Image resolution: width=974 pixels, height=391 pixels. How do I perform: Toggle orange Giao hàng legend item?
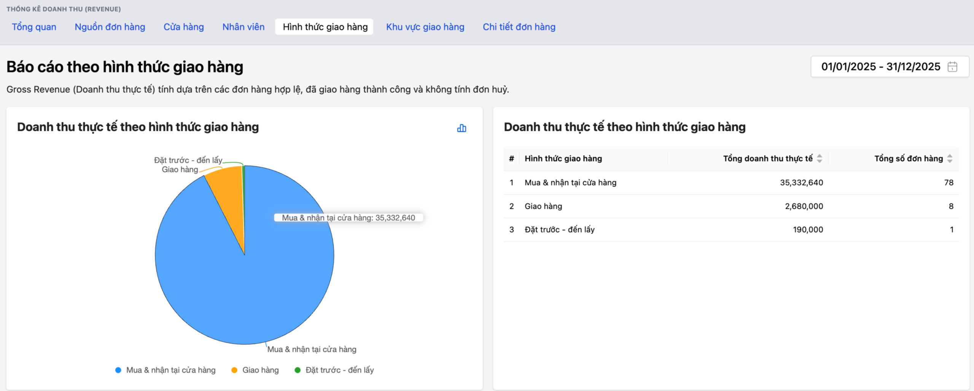[255, 370]
